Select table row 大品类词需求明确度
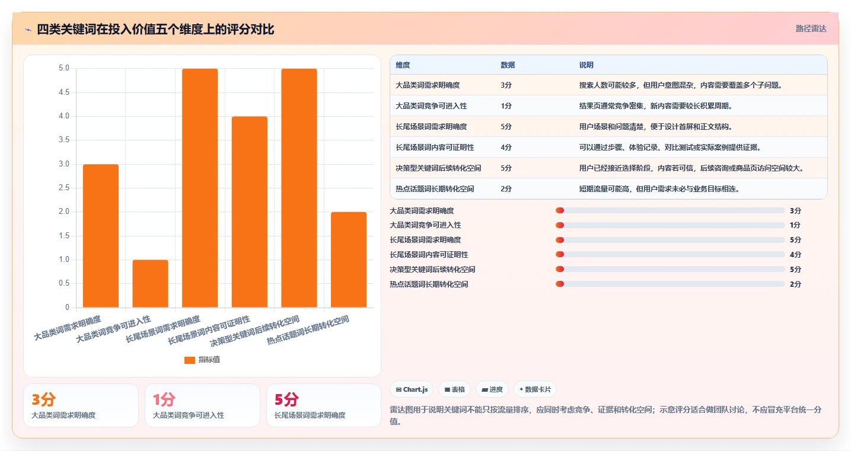This screenshot has height=451, width=851. coord(608,85)
